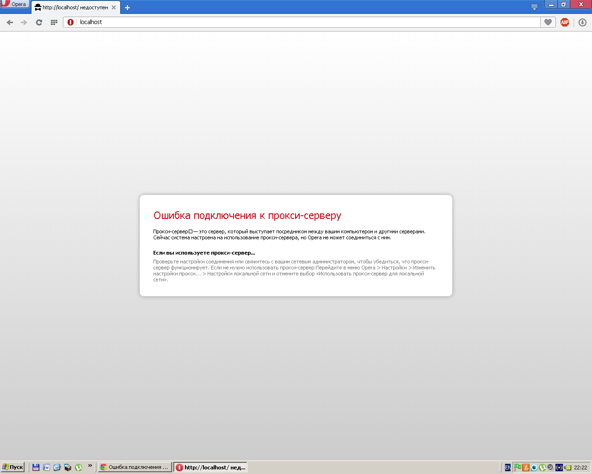
Task: Open the Adblock Plus extension
Action: point(565,22)
